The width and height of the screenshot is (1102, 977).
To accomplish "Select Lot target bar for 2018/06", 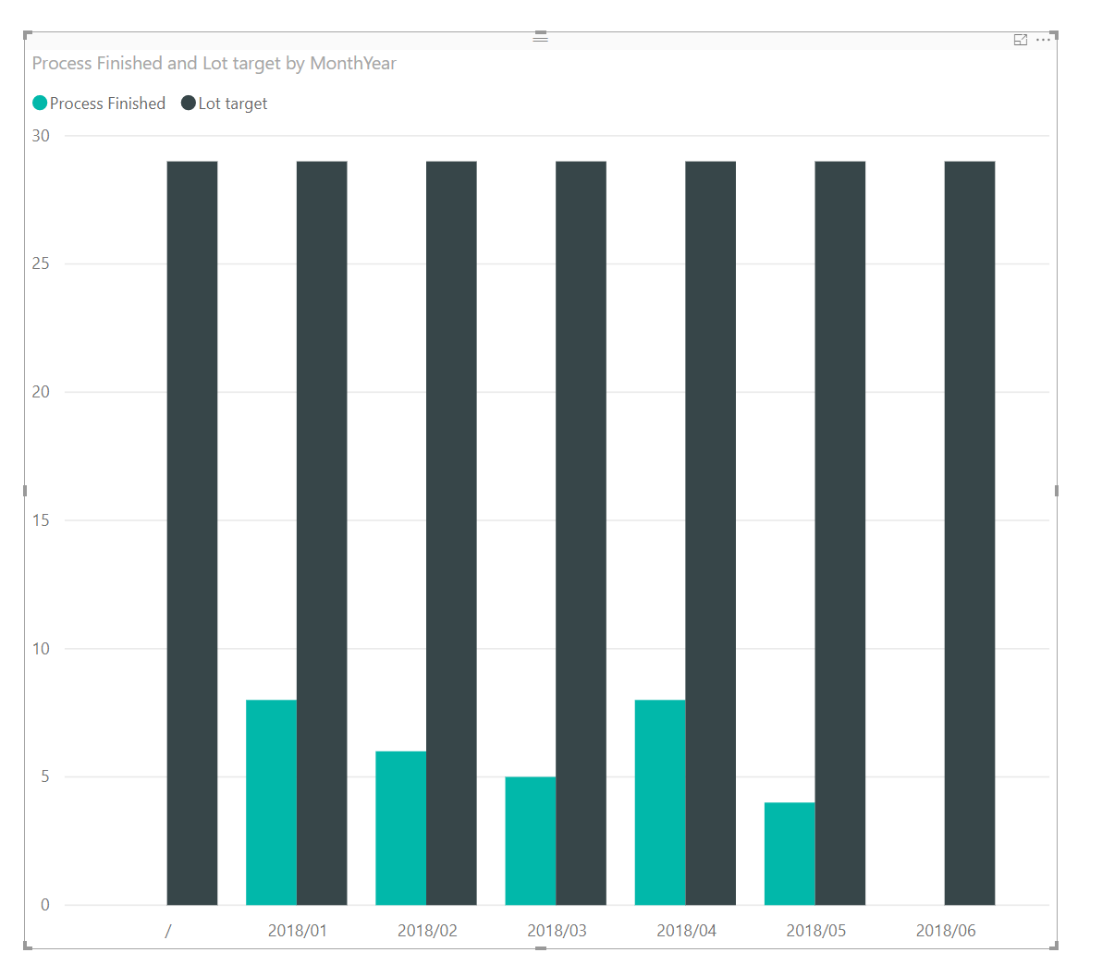I will pyautogui.click(x=970, y=532).
